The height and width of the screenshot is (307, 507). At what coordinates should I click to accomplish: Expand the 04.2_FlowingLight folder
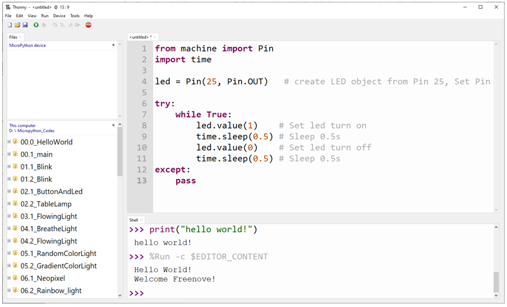click(9, 241)
